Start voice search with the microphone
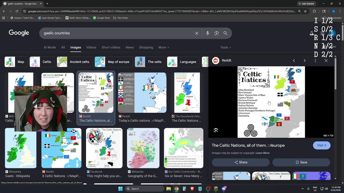 (207, 33)
